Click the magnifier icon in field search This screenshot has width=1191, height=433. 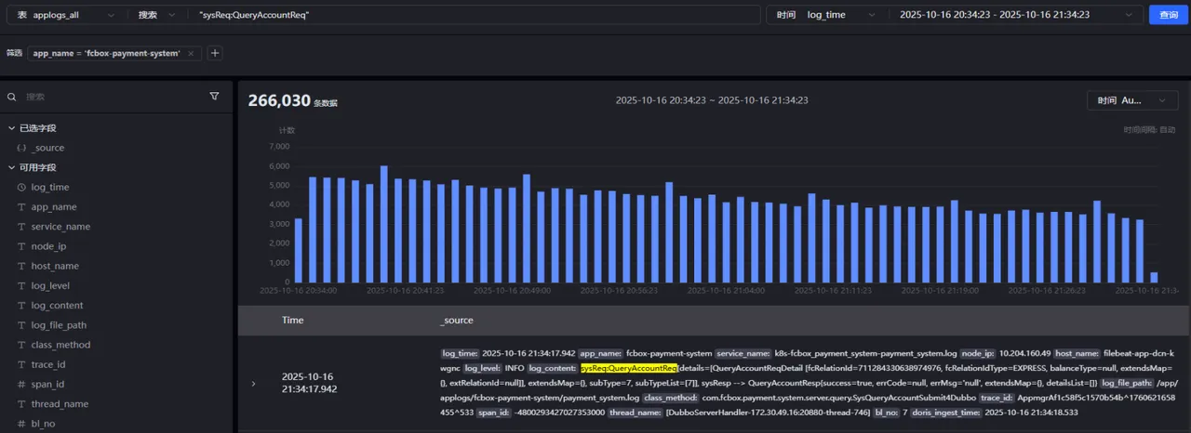(12, 97)
